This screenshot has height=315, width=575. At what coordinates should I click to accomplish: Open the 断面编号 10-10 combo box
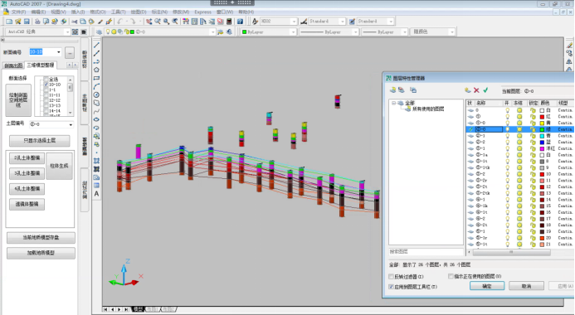point(46,52)
